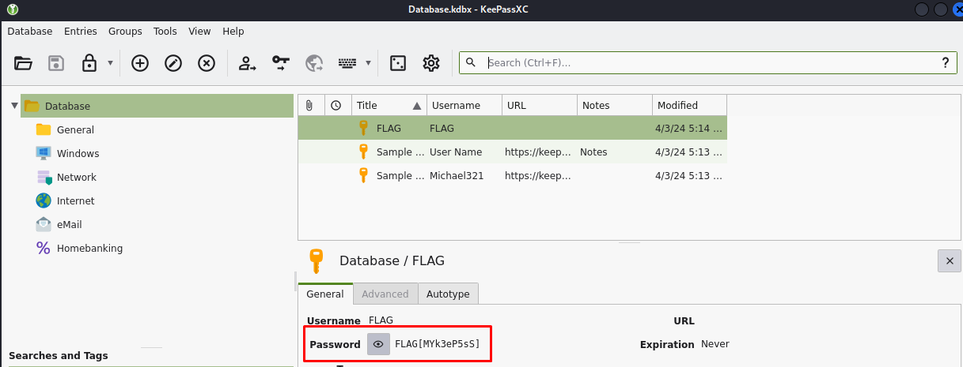Click the search help question mark

[945, 63]
